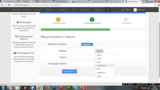The height and width of the screenshot is (90, 160).
Task: Open the media player taskbar icon
Action: (x=10, y=88)
